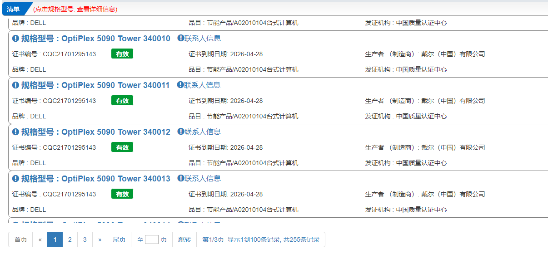Screen dimensions: 548x254
Task: Click the red hint 点击规格型号, 查看详细信息
Action: (75, 9)
